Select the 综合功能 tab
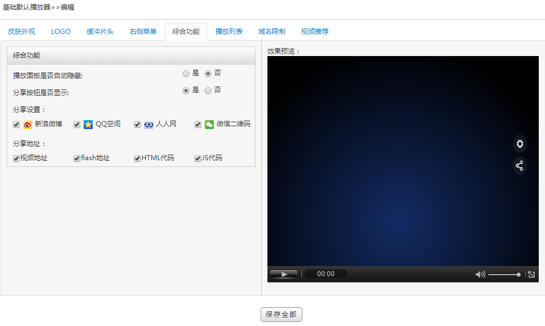545x326 pixels. pyautogui.click(x=186, y=32)
